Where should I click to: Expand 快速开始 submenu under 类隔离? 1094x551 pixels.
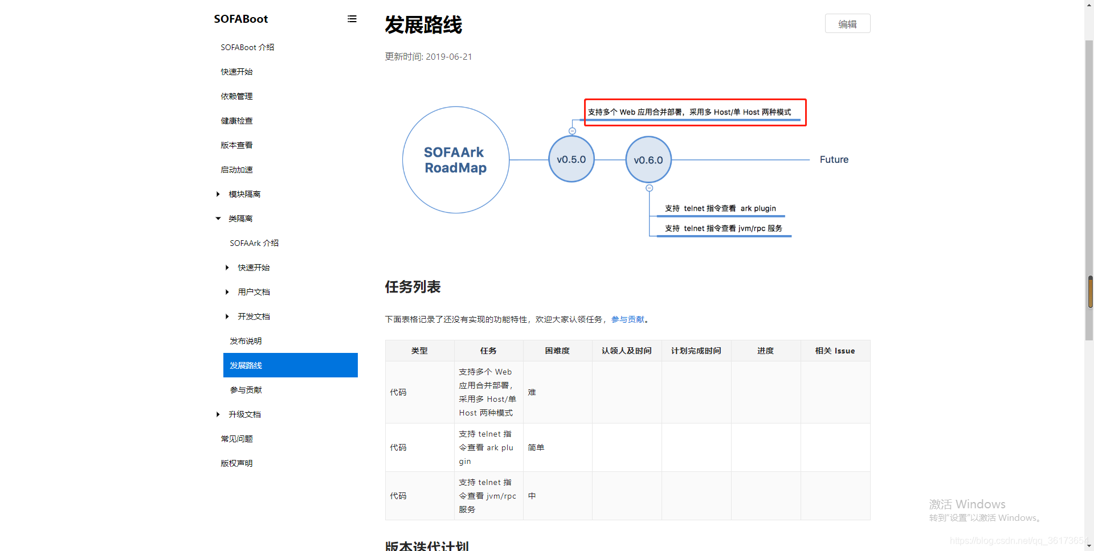(x=227, y=268)
